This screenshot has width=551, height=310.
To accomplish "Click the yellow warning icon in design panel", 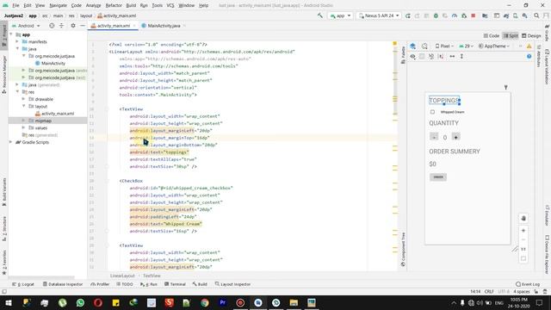I will tap(529, 46).
